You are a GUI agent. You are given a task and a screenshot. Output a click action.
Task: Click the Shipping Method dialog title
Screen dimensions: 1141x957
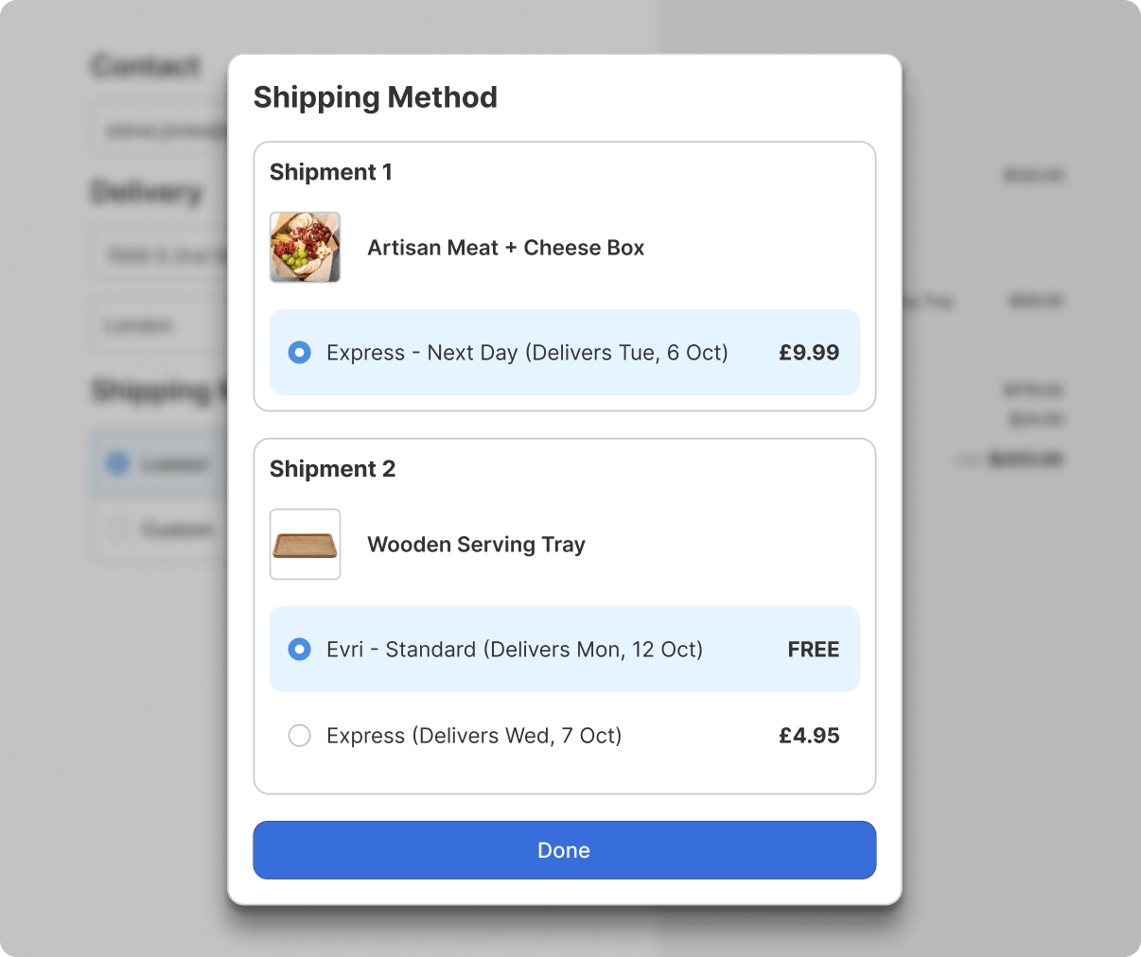click(375, 97)
